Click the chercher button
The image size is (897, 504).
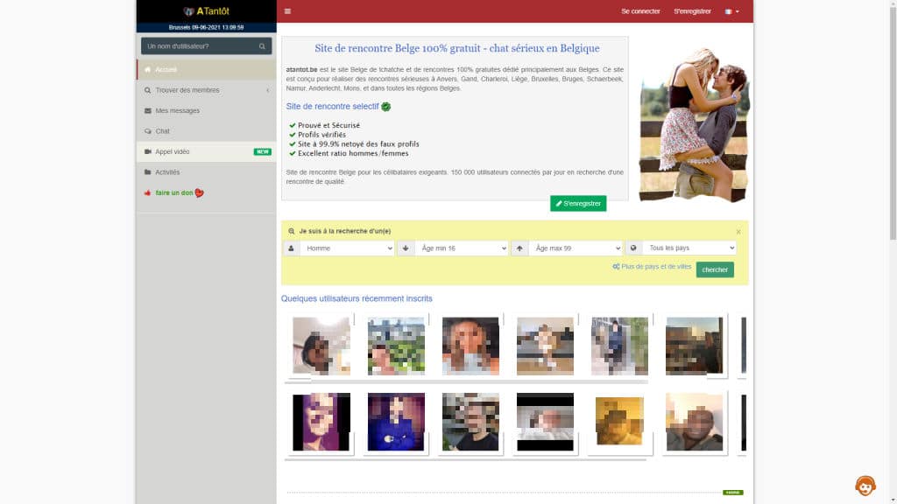point(715,269)
